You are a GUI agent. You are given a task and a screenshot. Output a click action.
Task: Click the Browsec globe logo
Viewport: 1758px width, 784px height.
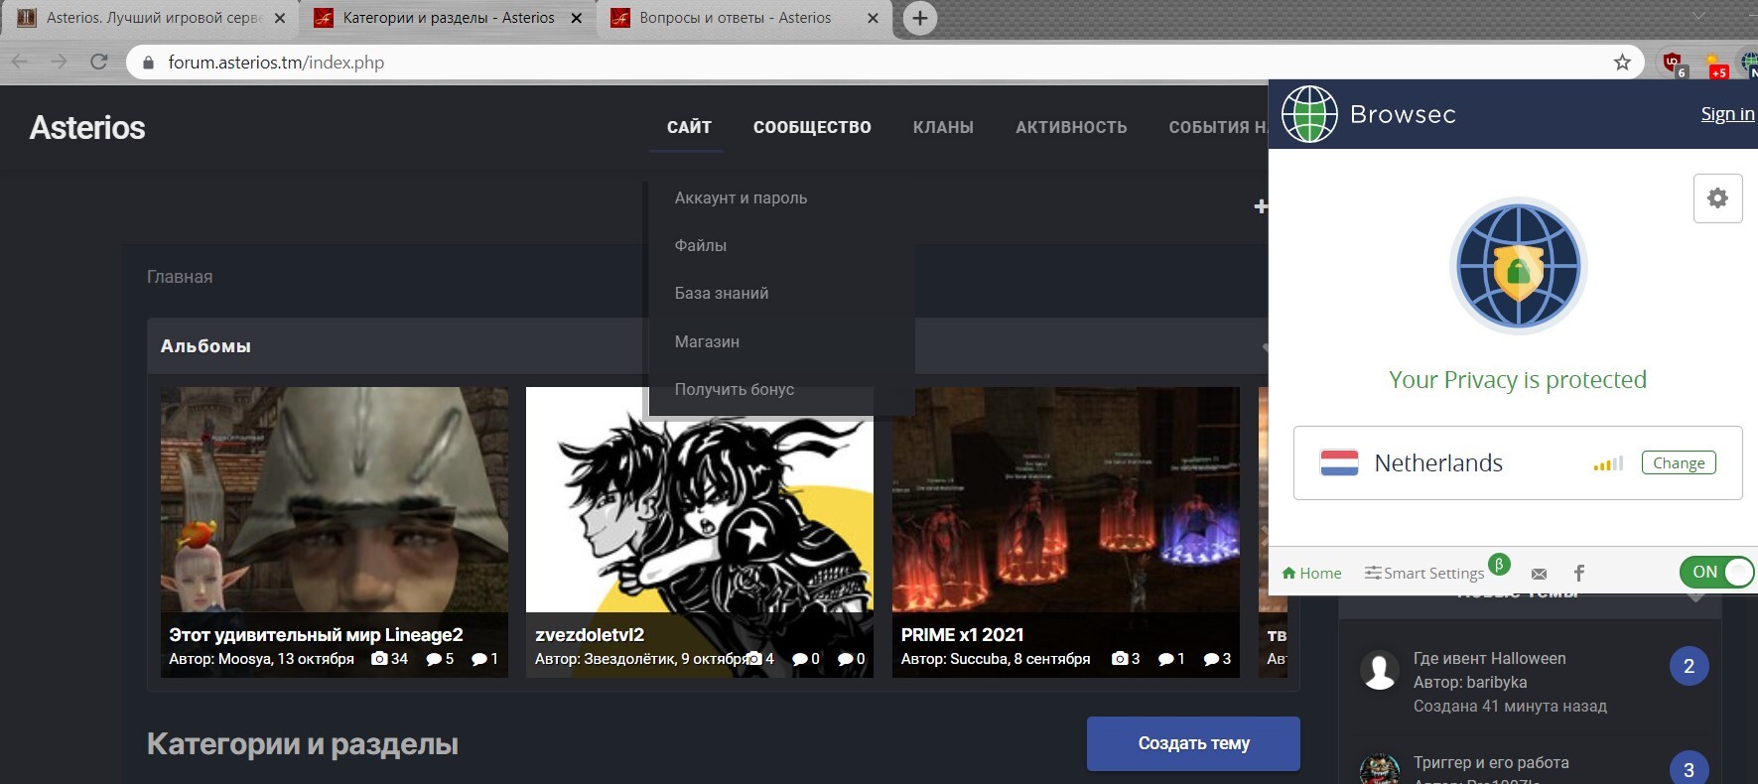click(x=1309, y=114)
